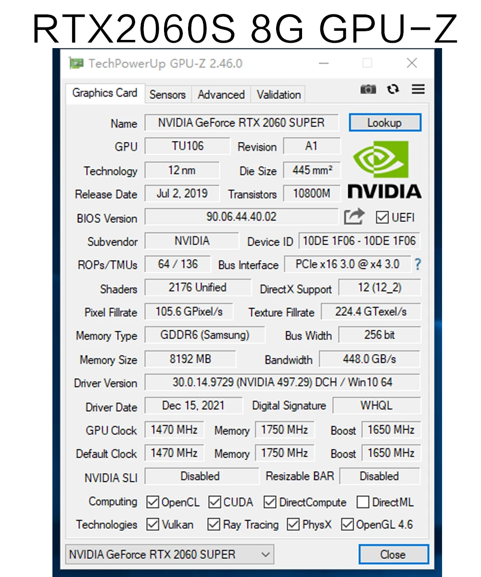Click the Dec 15, 2021 driver date
The image size is (481, 577).
pos(193,405)
